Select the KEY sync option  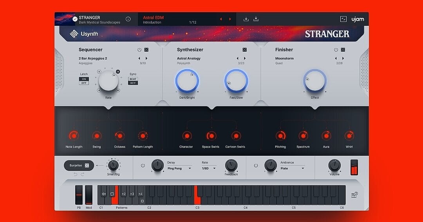click(x=133, y=83)
